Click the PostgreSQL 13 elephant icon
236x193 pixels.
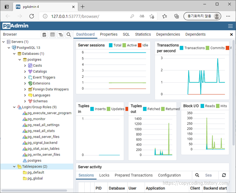(x=14, y=48)
